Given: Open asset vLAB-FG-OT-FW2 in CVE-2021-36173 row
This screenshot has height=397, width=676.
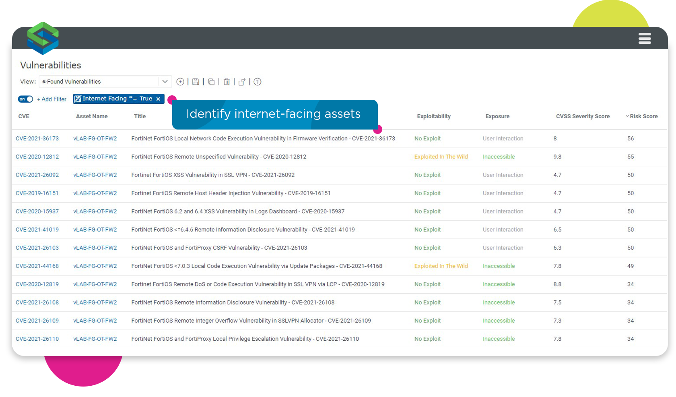Looking at the screenshot, I should [x=95, y=138].
